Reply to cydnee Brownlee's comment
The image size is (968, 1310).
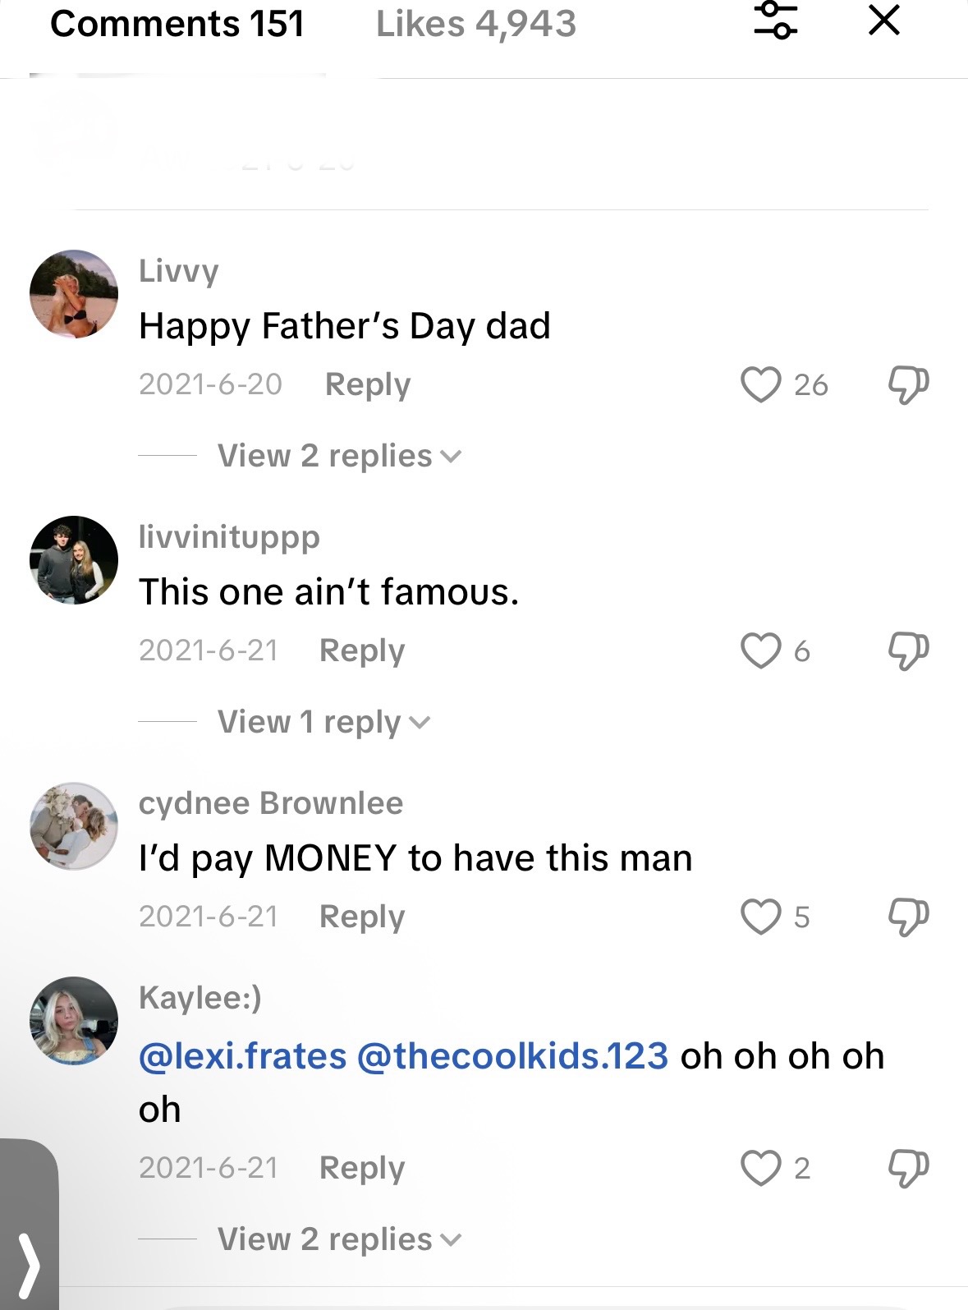tap(362, 917)
